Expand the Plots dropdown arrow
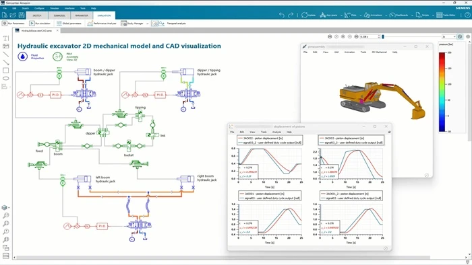Screen dimensions: 472x265 [360, 15]
